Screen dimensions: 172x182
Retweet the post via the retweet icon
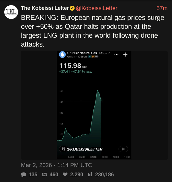45,174
